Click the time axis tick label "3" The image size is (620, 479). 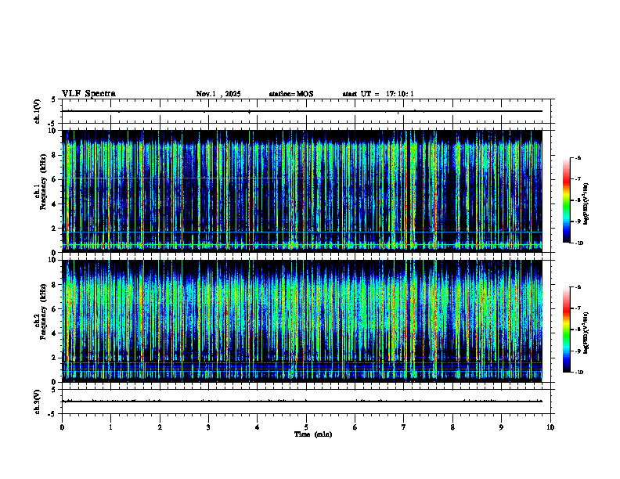point(208,427)
